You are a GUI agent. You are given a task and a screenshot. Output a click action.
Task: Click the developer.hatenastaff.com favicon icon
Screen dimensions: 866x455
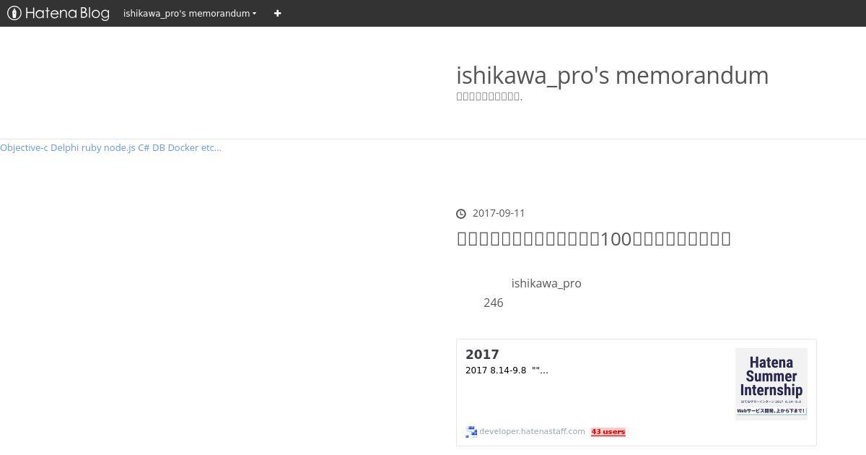[x=471, y=432]
